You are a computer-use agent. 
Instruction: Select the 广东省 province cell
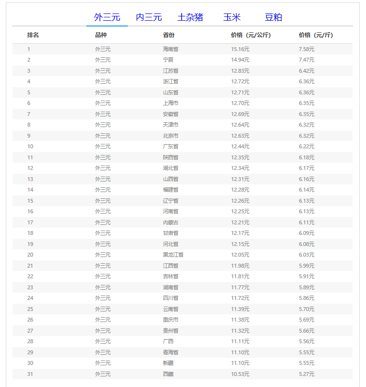coord(171,146)
